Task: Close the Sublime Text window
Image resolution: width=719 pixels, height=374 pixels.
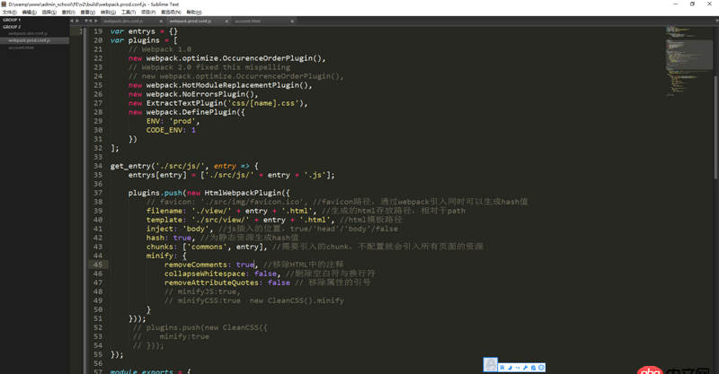Action: tap(709, 4)
